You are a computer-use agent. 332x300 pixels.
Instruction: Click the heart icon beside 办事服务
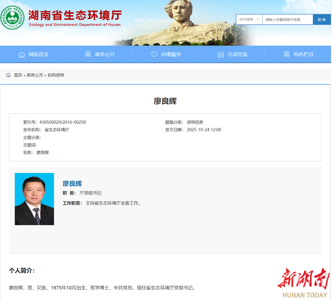[x=154, y=55]
